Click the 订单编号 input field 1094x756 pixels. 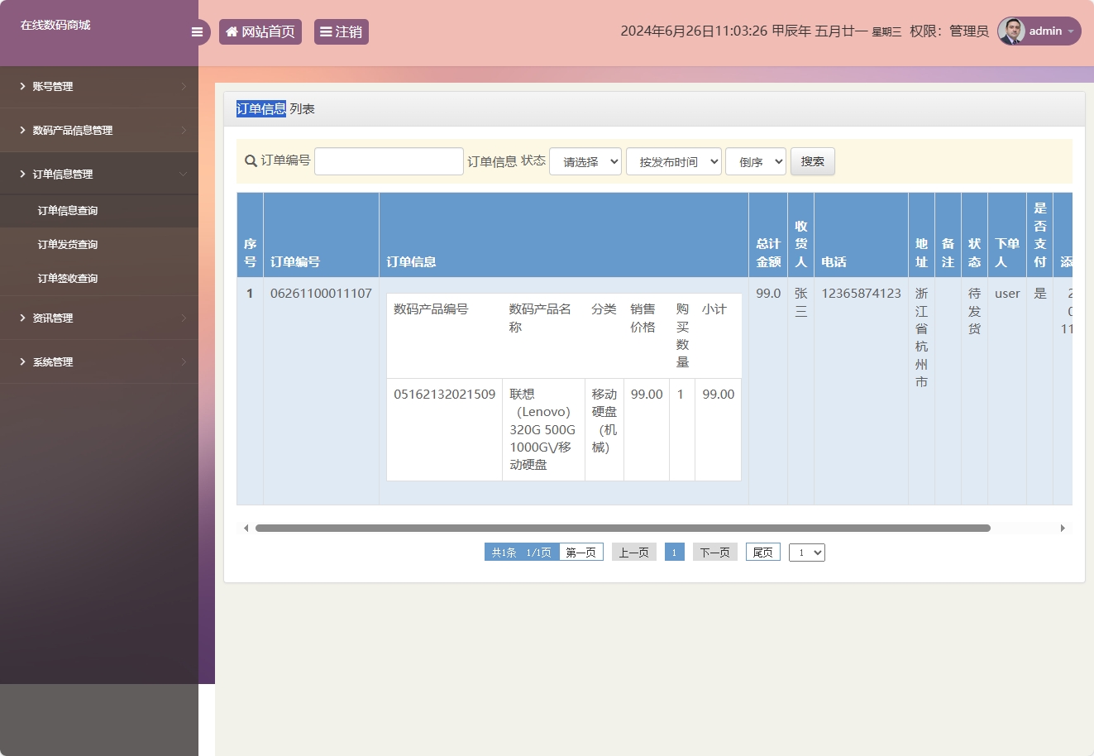point(389,160)
